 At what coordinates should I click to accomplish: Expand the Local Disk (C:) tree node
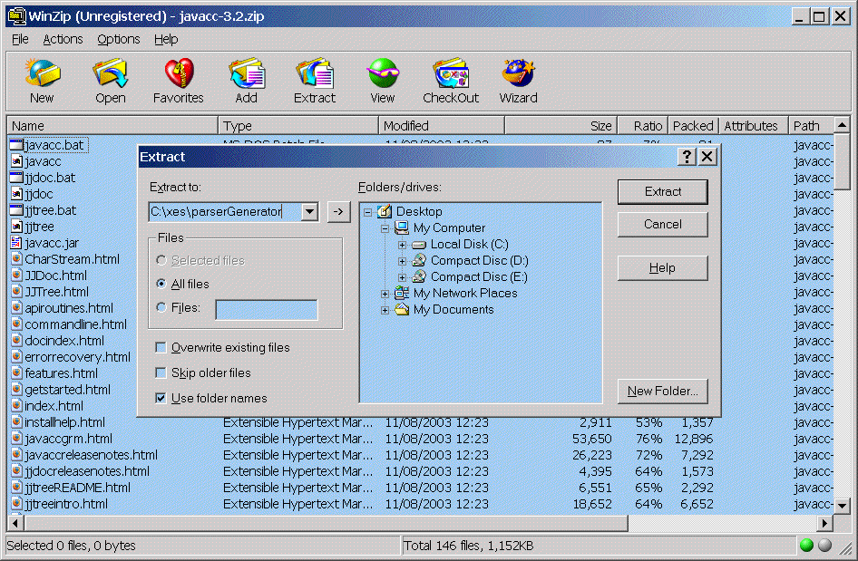tap(403, 245)
